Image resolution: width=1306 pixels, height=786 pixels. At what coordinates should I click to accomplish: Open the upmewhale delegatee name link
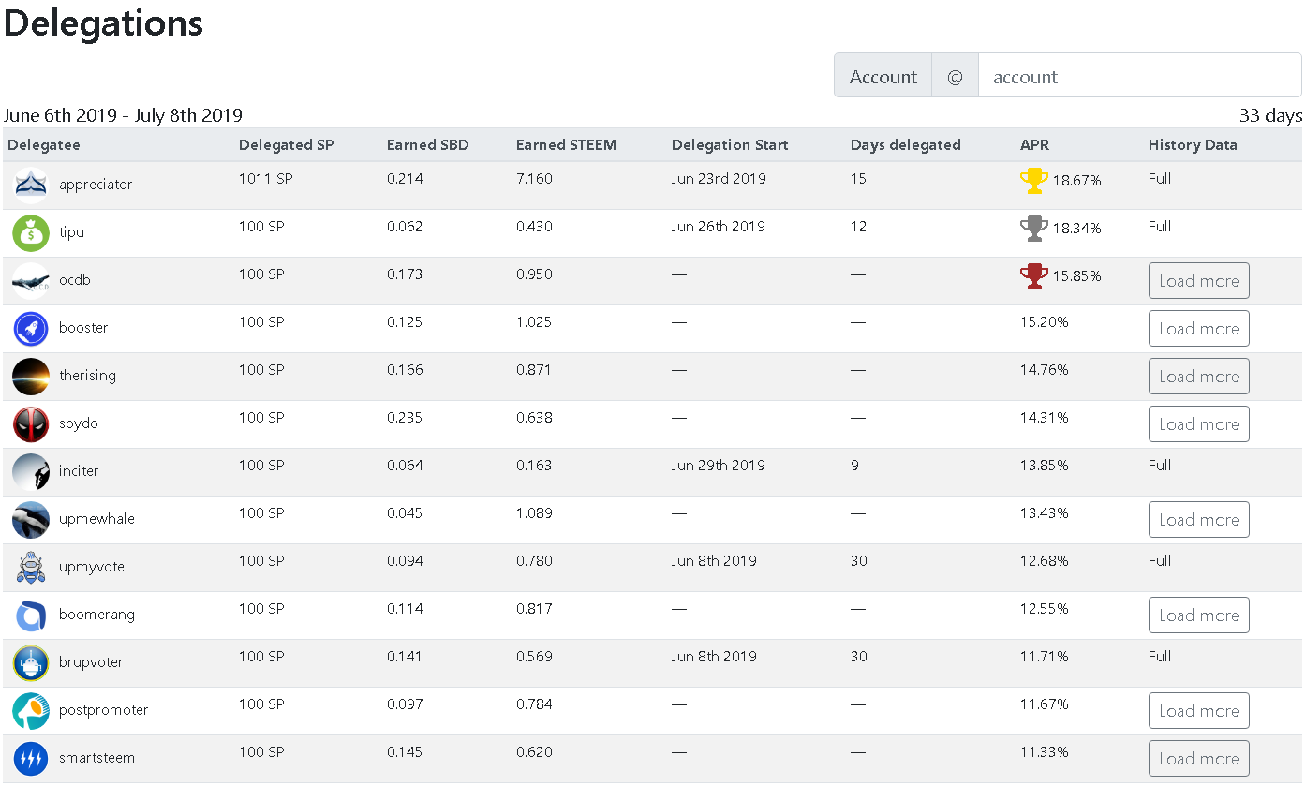[x=96, y=519]
